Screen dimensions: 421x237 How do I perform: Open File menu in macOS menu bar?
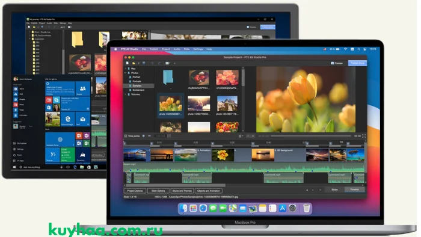144,49
